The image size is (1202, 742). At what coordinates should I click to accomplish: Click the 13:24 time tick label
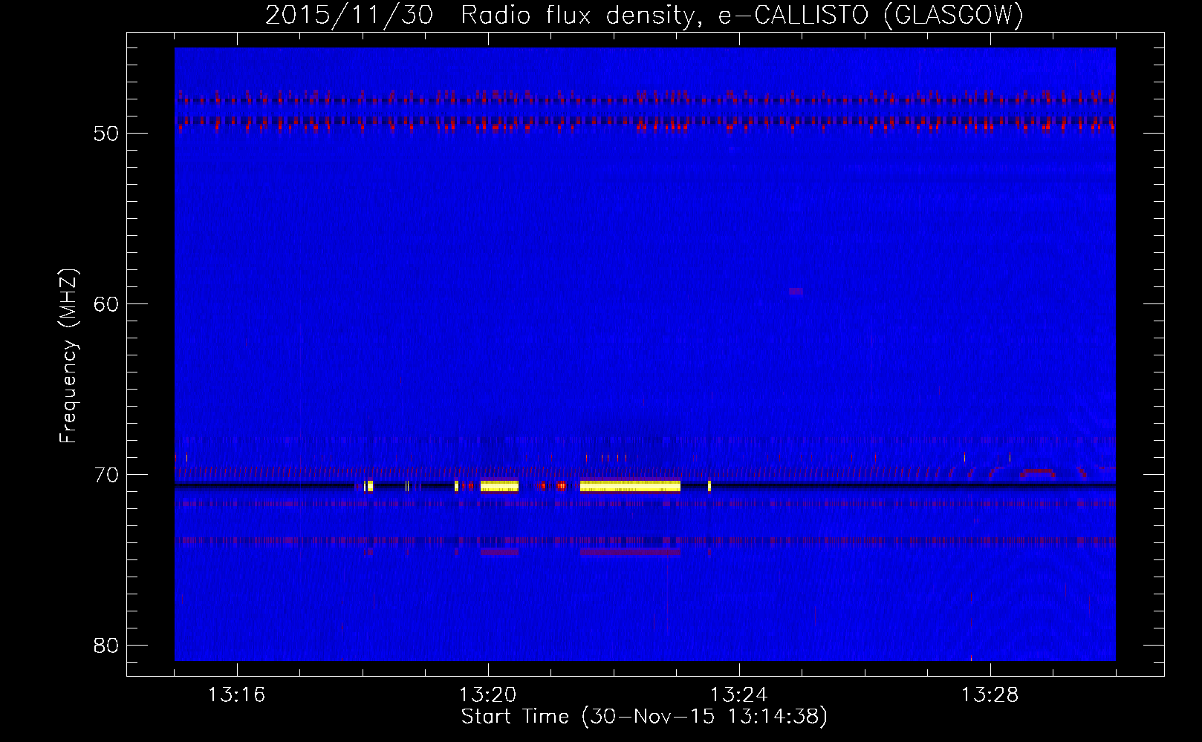738,695
